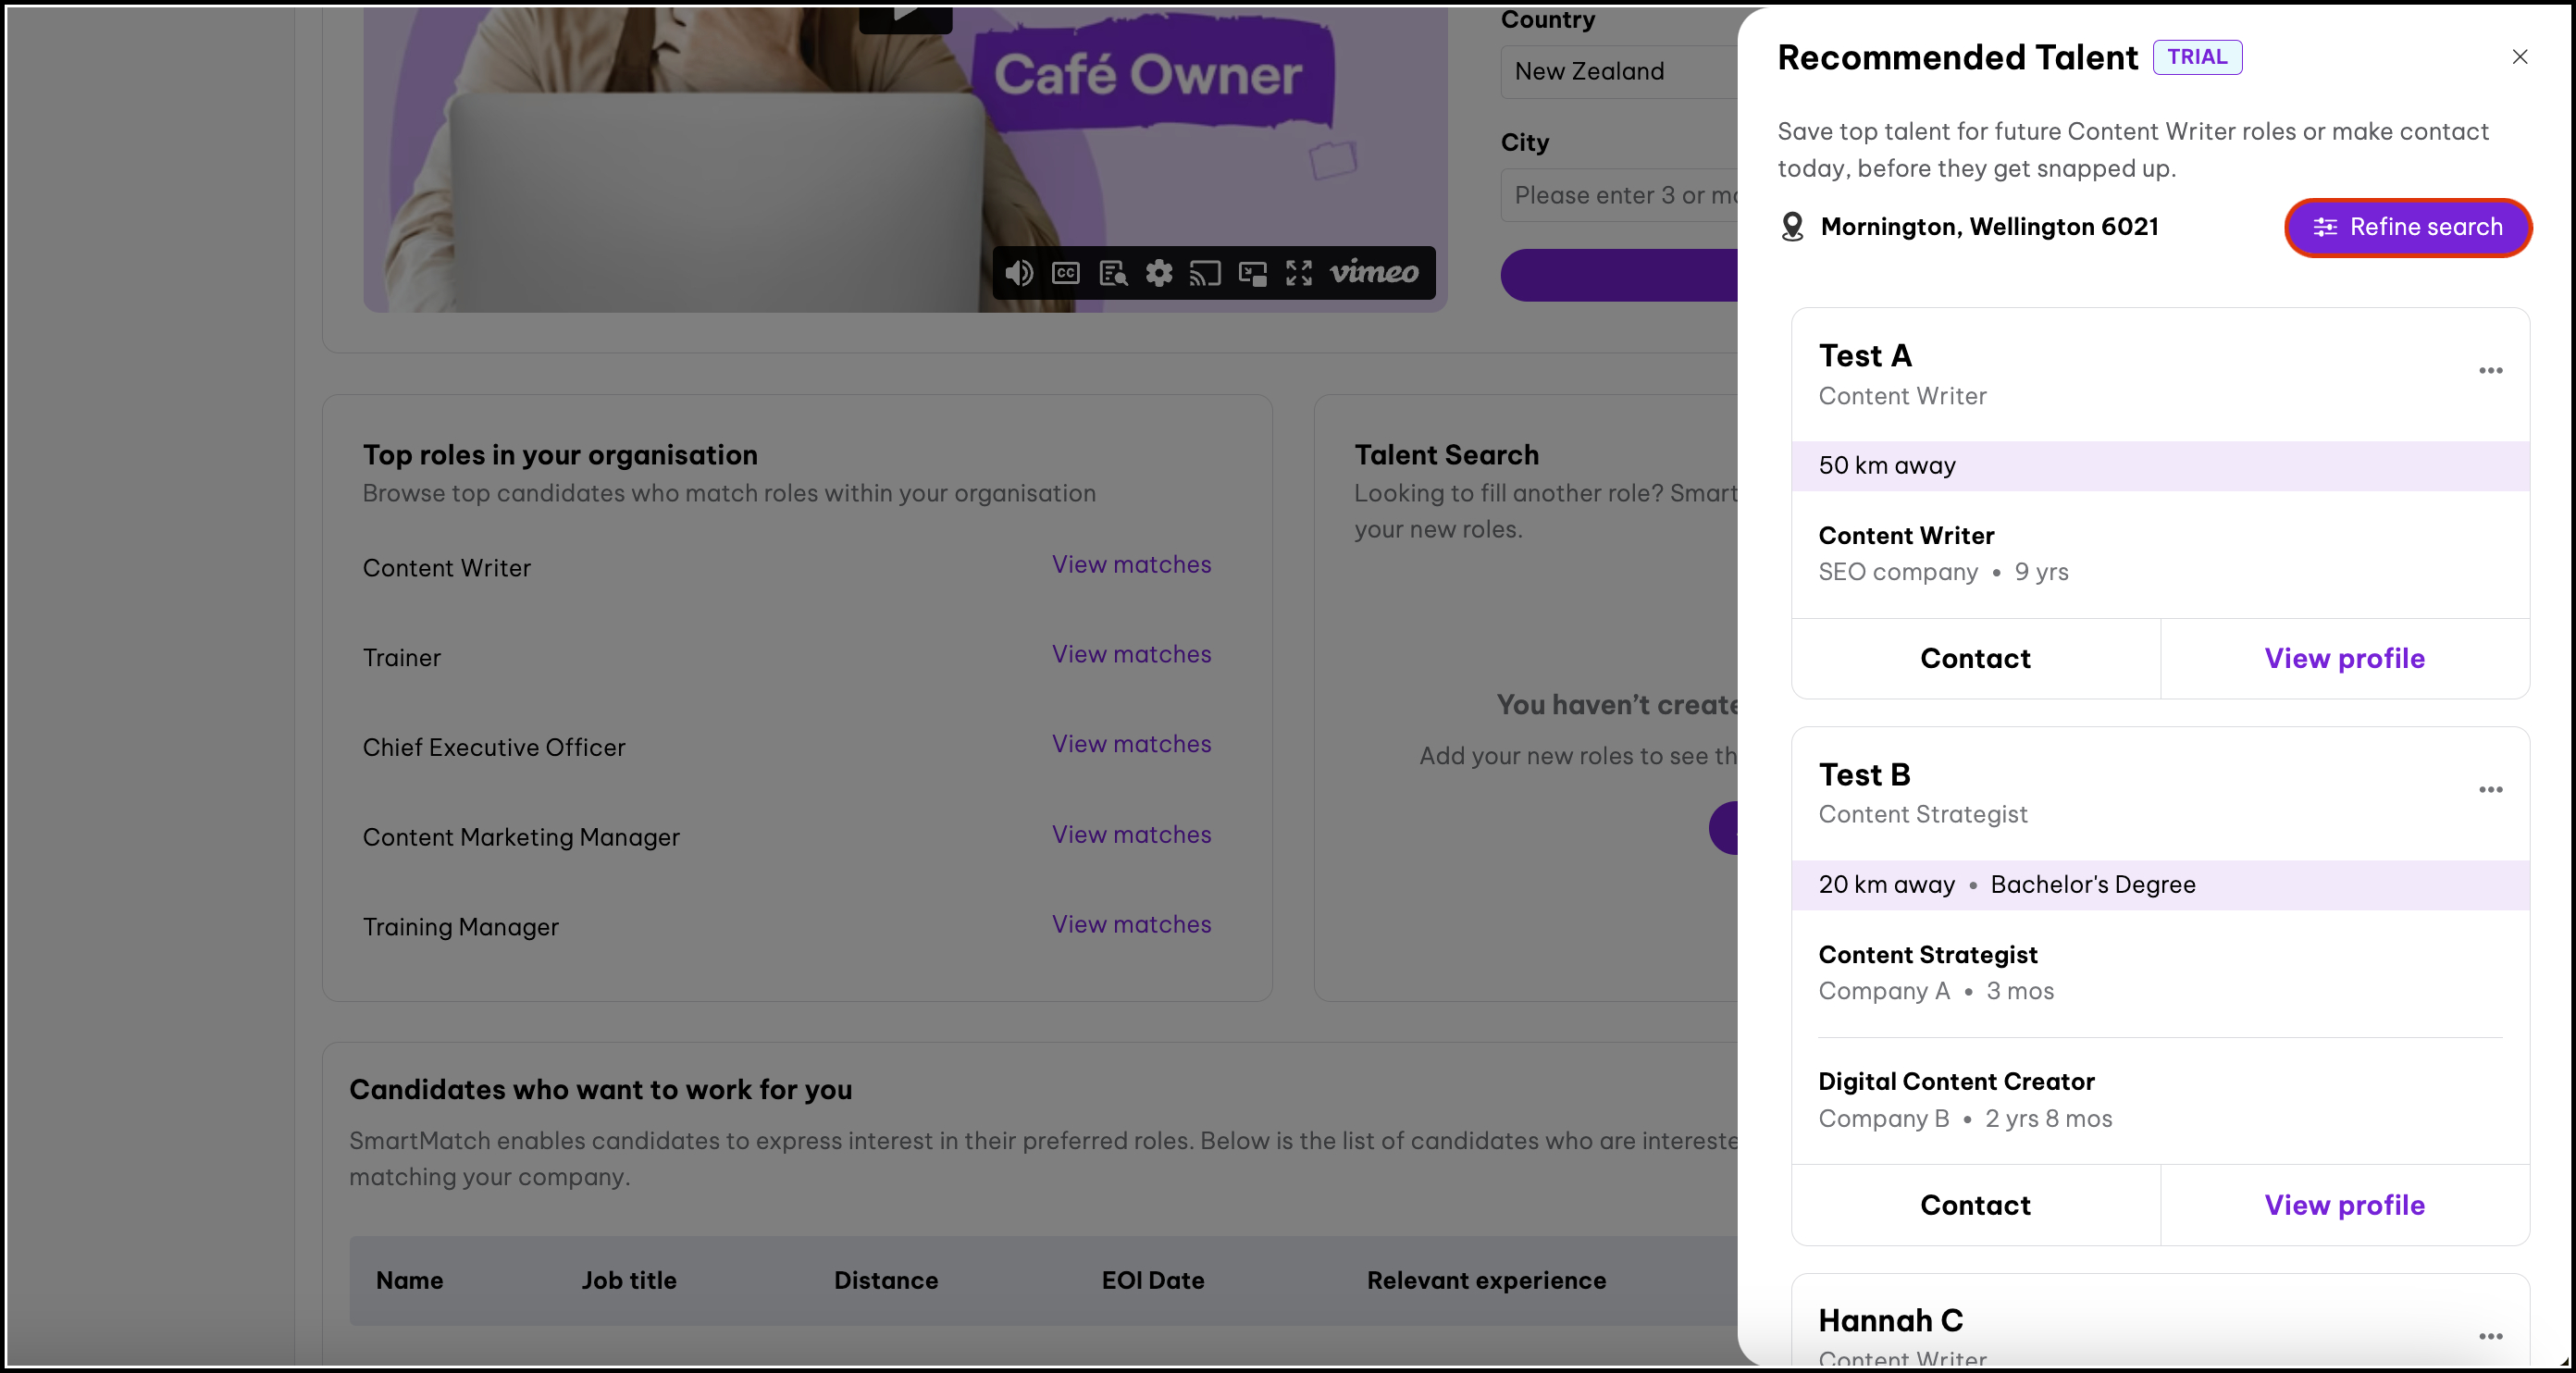Mute the video volume speaker icon
Viewport: 2576px width, 1373px height.
click(1019, 273)
